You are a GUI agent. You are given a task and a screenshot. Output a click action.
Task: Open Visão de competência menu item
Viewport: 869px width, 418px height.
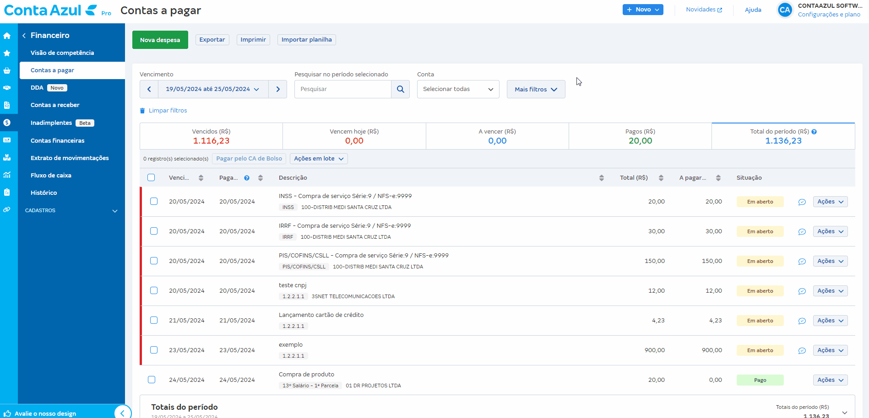tap(62, 53)
